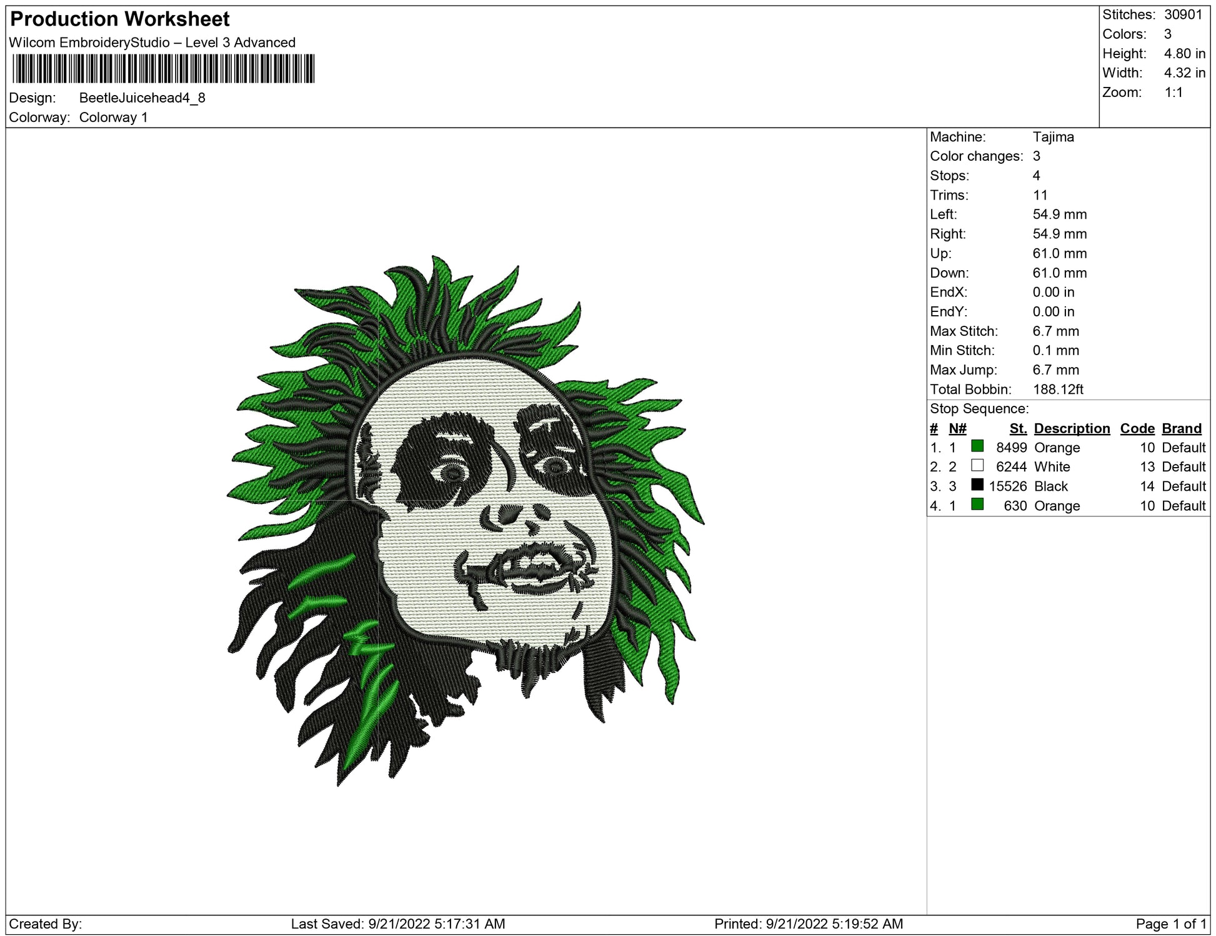The image size is (1216, 936).
Task: Click the Code column header
Action: (x=1137, y=428)
